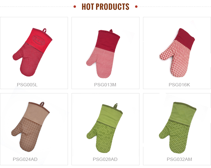Click the HOT PRODUCTS heading
211x168 pixels.
(x=105, y=7)
